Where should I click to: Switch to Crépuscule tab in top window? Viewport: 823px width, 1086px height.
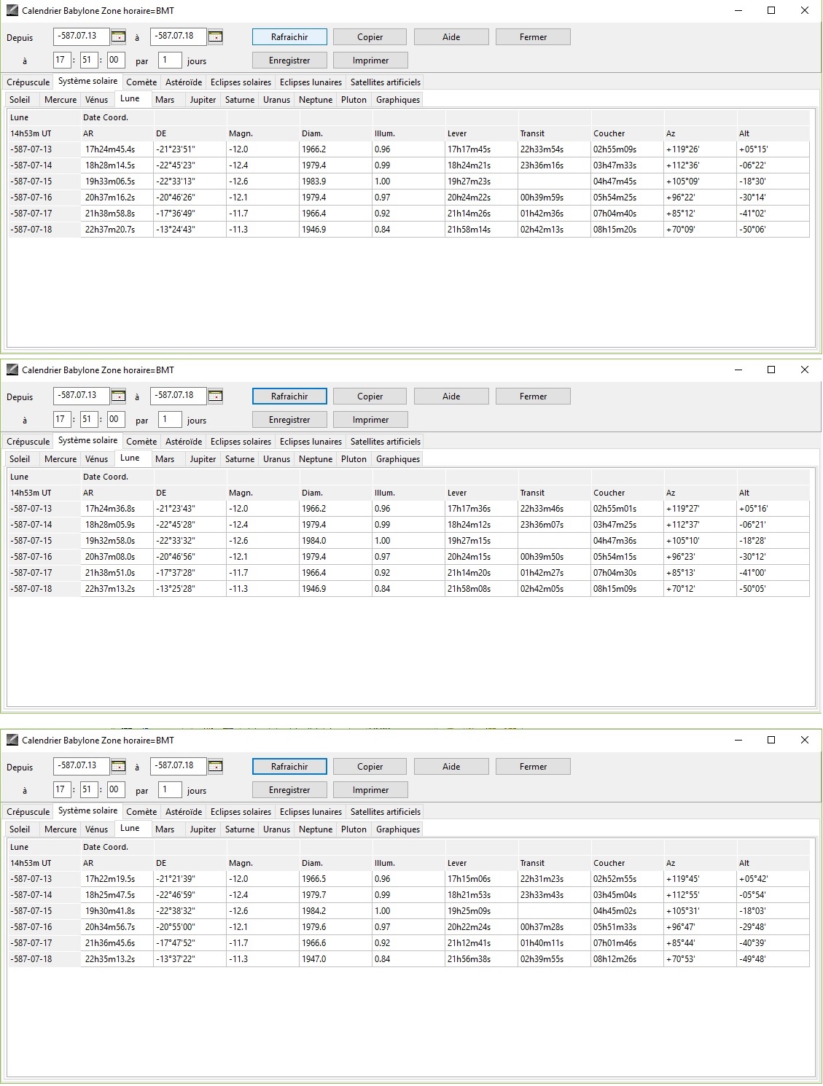click(x=28, y=82)
